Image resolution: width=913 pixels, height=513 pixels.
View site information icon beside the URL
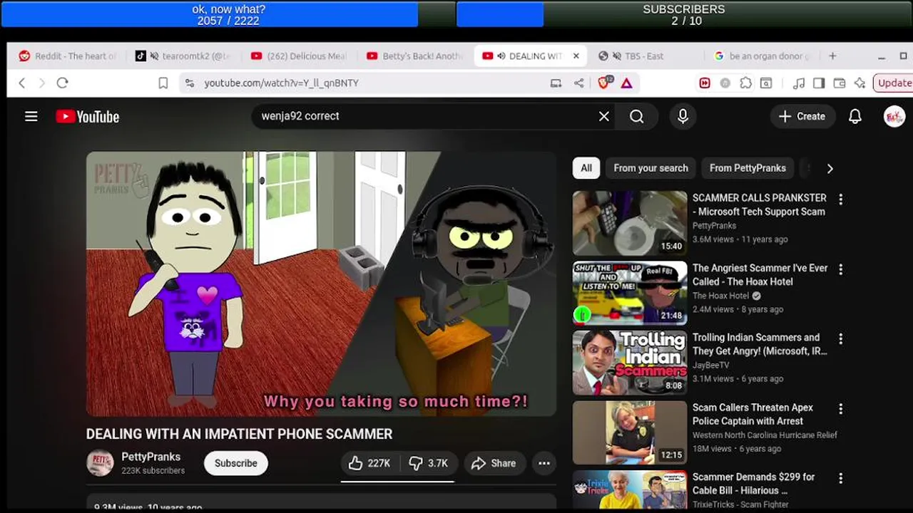[189, 83]
